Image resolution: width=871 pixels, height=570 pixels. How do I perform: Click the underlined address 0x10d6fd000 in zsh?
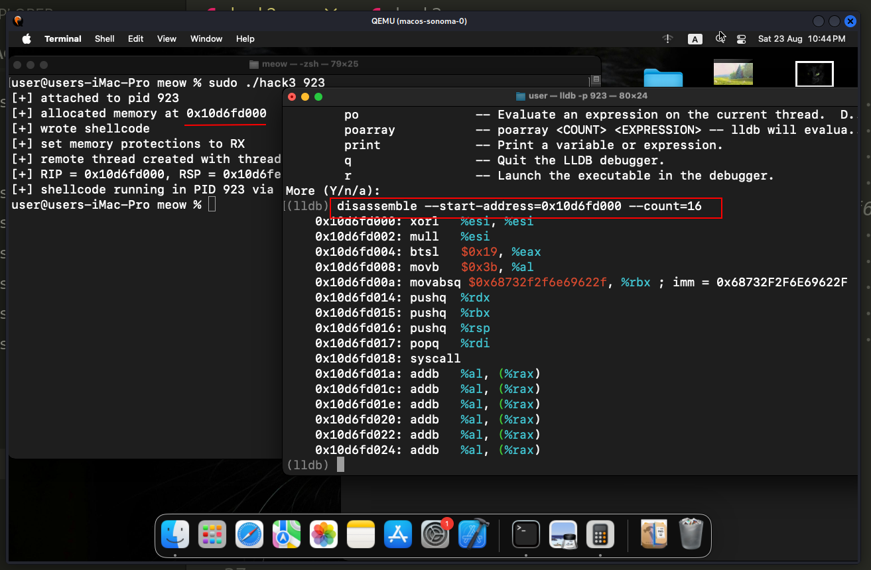pyautogui.click(x=226, y=113)
